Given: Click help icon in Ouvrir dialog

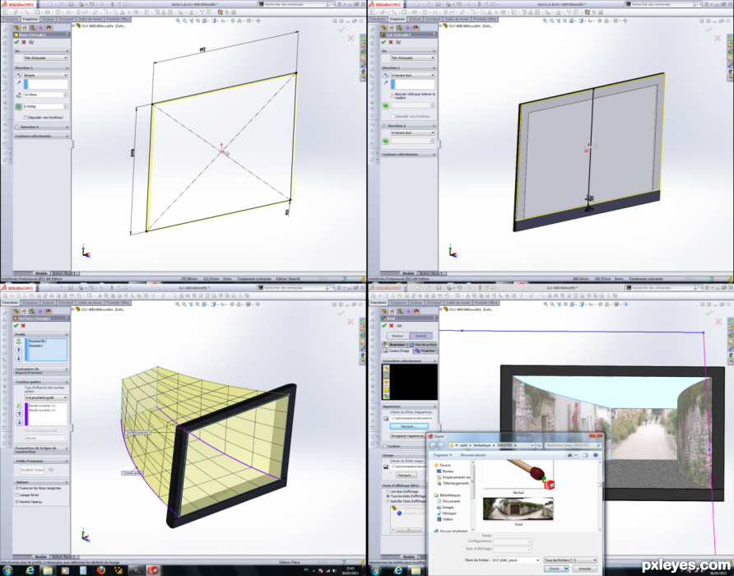Looking at the screenshot, I should [596, 455].
